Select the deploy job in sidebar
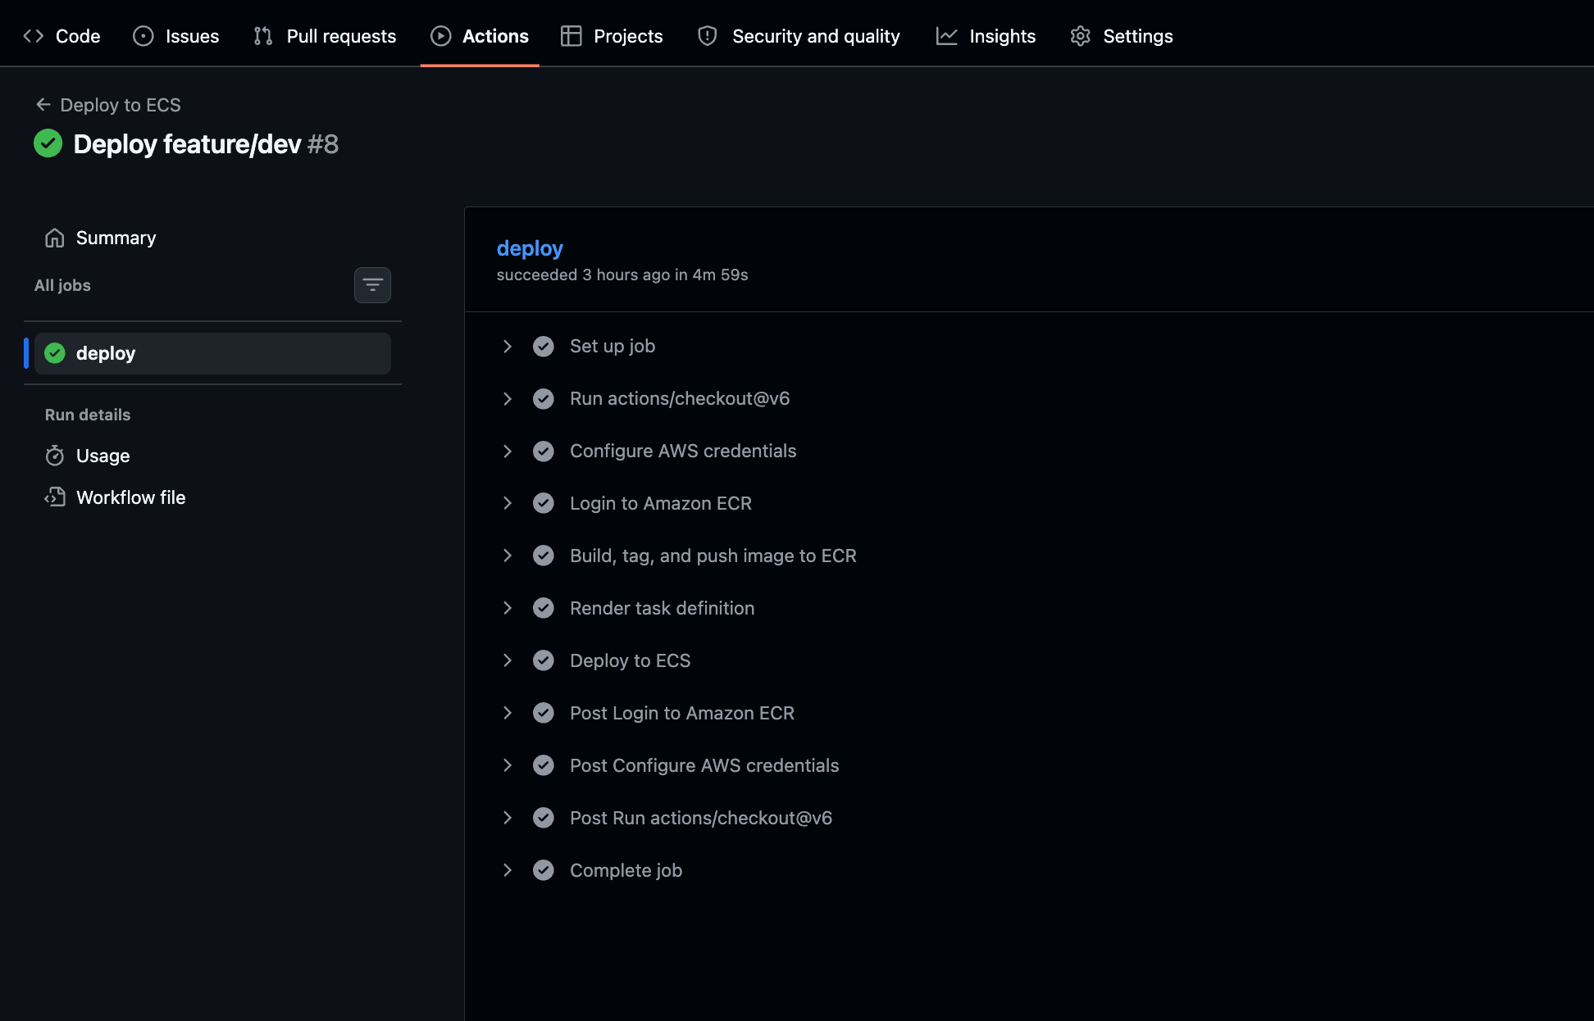Screen dimensions: 1594x1021 (212, 353)
